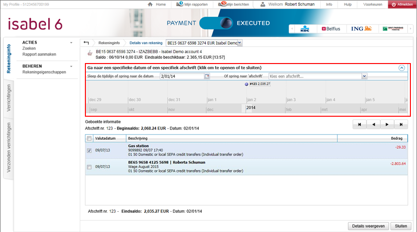
Task: Jump to last statement with navigation button
Action: [x=401, y=125]
